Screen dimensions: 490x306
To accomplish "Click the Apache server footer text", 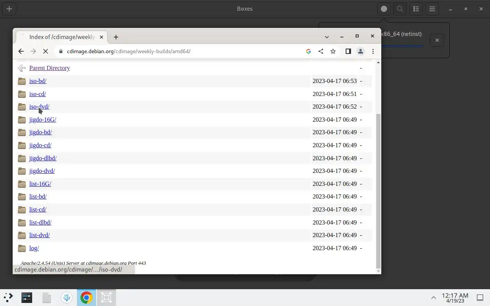I will tap(83, 263).
